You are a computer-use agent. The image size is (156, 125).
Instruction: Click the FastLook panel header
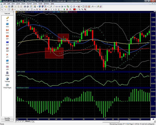[x=7, y=13]
